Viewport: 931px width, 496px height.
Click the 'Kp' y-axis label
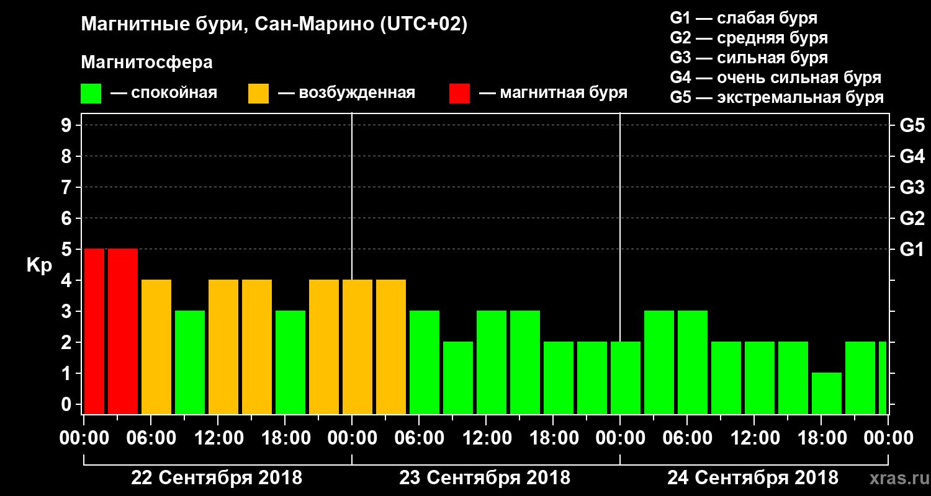click(x=39, y=265)
